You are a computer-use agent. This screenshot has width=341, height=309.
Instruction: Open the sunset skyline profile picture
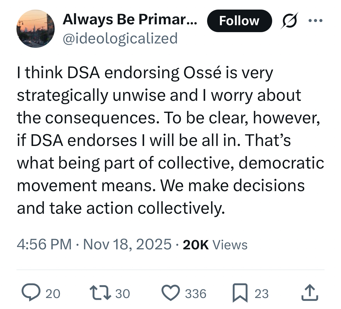pyautogui.click(x=35, y=29)
